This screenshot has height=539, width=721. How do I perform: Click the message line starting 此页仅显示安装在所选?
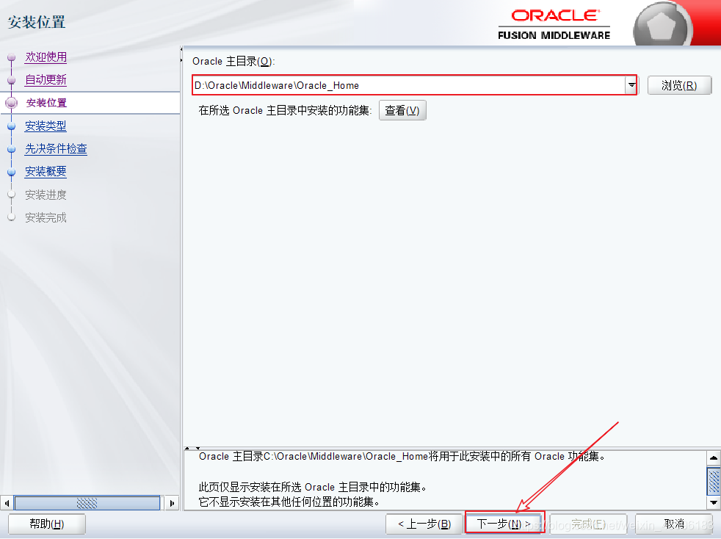(x=312, y=487)
